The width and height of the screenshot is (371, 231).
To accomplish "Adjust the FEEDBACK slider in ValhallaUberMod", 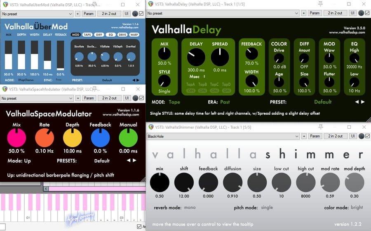I will click(61, 55).
